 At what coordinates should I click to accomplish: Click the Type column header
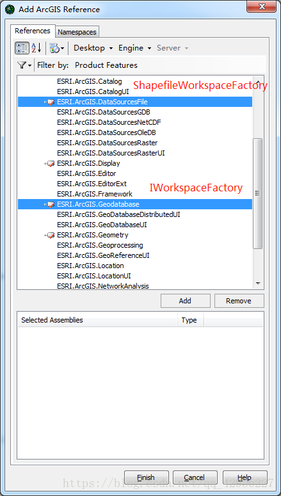(191, 320)
